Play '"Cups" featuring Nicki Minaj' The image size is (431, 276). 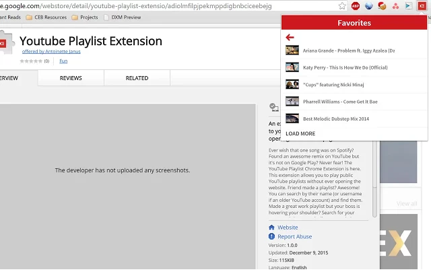(333, 85)
